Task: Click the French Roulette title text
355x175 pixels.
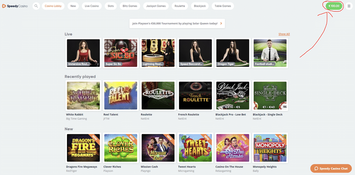Action: coord(189,114)
